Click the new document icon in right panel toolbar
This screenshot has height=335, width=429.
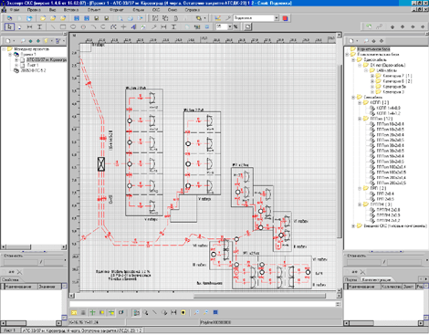[x=351, y=40]
